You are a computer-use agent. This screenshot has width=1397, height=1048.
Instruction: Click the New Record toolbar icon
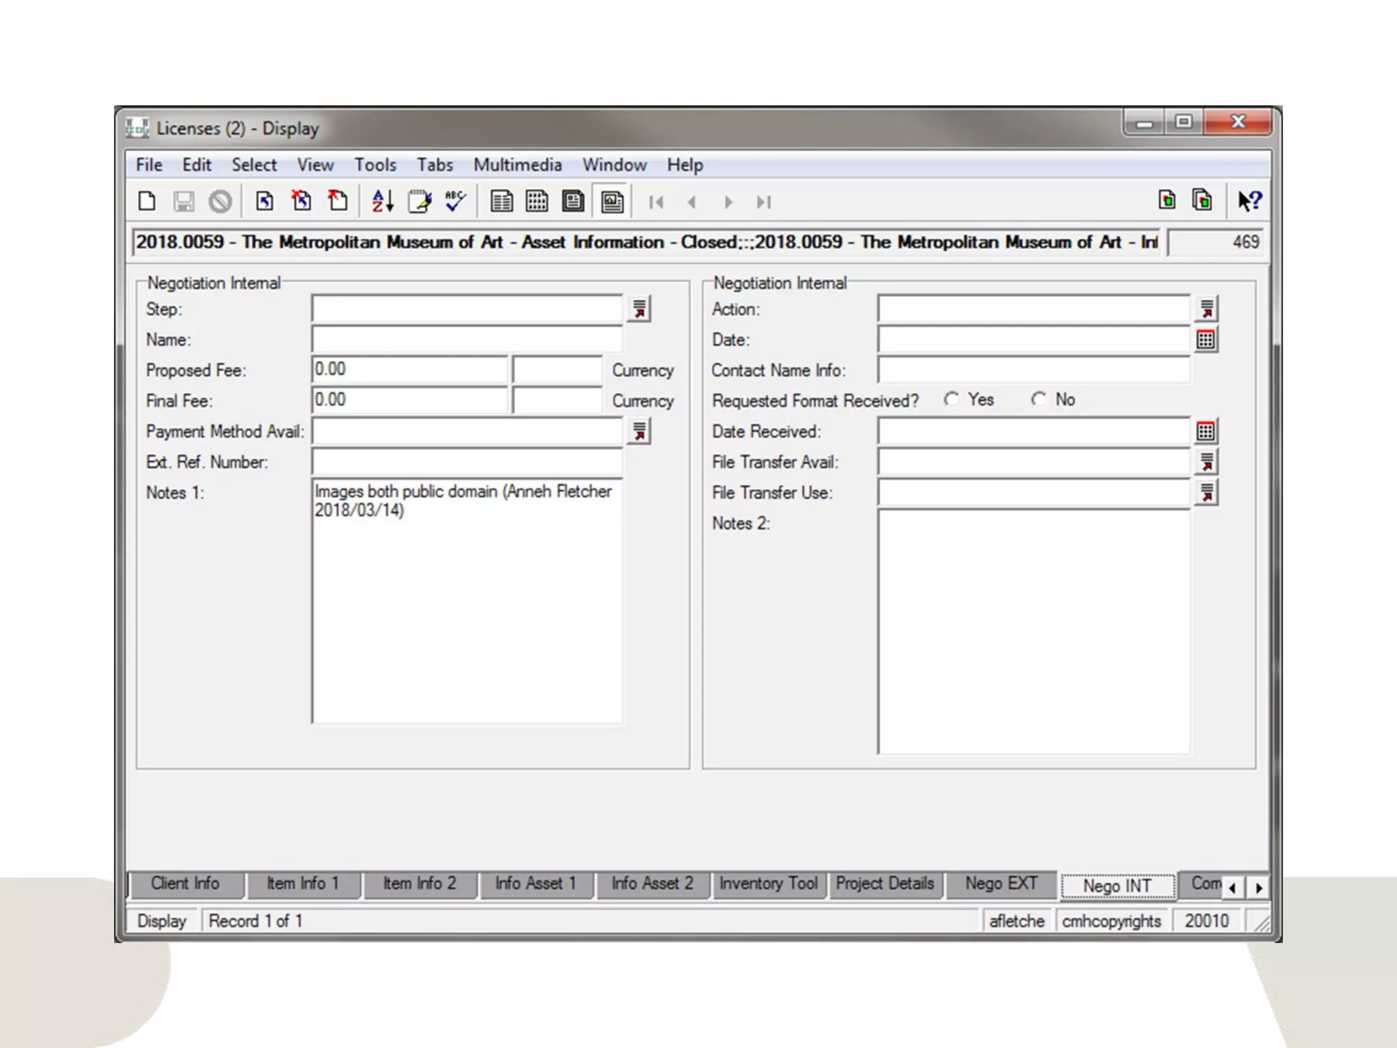click(x=147, y=201)
